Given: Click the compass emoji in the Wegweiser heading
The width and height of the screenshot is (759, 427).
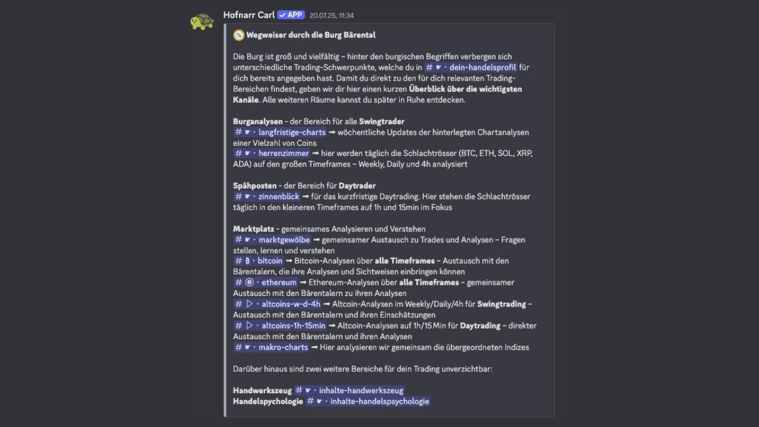Looking at the screenshot, I should pyautogui.click(x=238, y=35).
